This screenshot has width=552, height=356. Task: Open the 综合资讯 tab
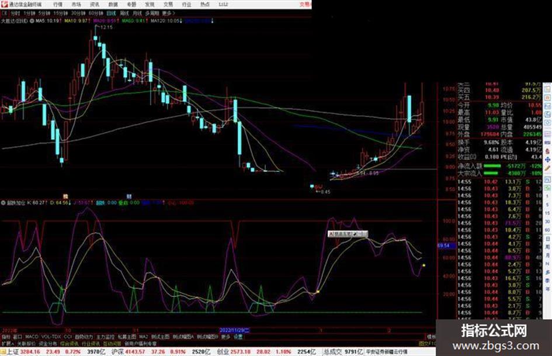(x=69, y=343)
